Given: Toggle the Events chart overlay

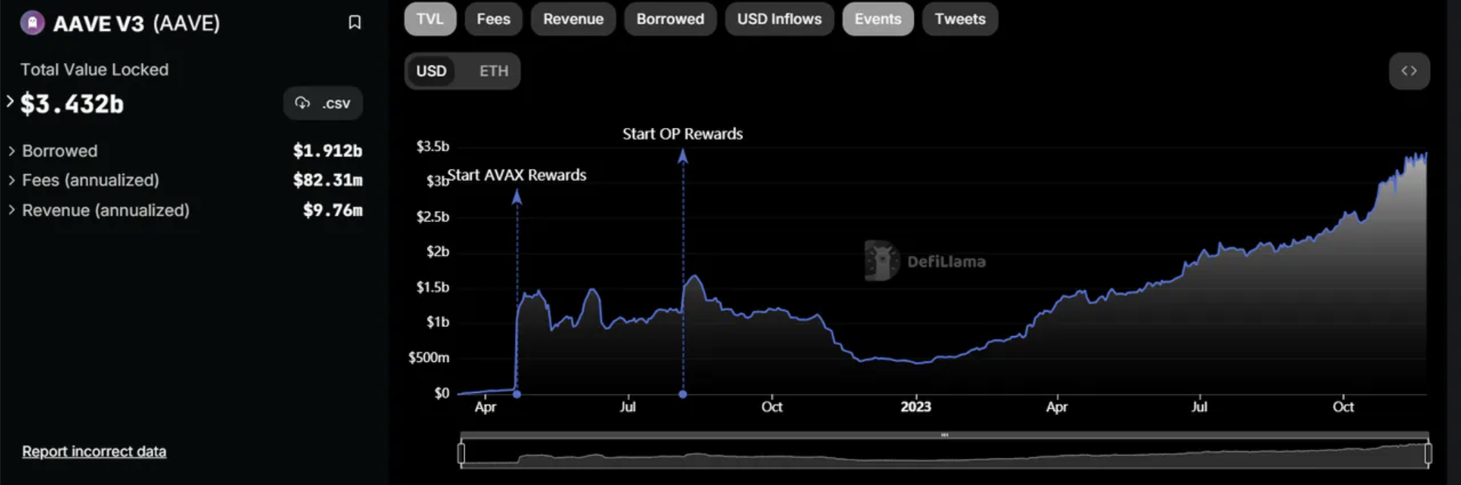Looking at the screenshot, I should [x=878, y=19].
